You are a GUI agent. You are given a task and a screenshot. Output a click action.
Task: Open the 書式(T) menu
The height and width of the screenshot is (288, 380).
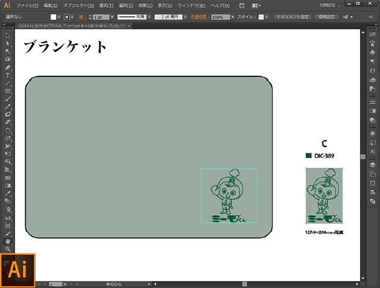[106, 5]
